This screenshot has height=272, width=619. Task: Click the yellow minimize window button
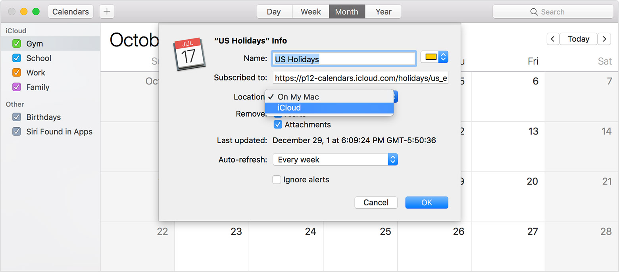pyautogui.click(x=24, y=11)
